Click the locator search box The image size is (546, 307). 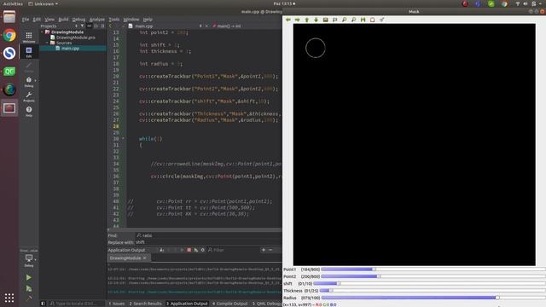(x=77, y=304)
